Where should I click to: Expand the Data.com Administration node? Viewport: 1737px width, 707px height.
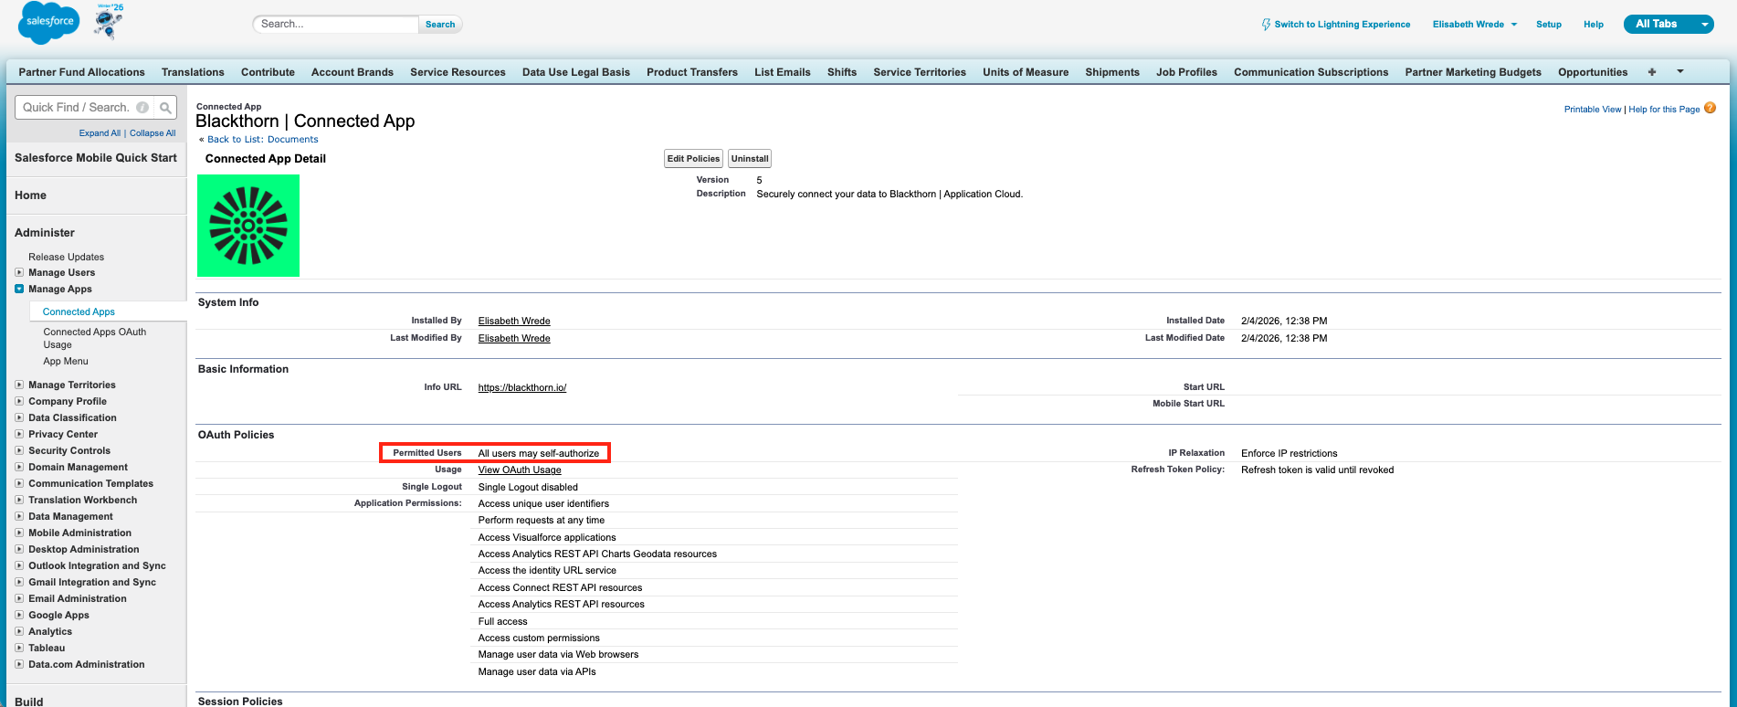[19, 664]
